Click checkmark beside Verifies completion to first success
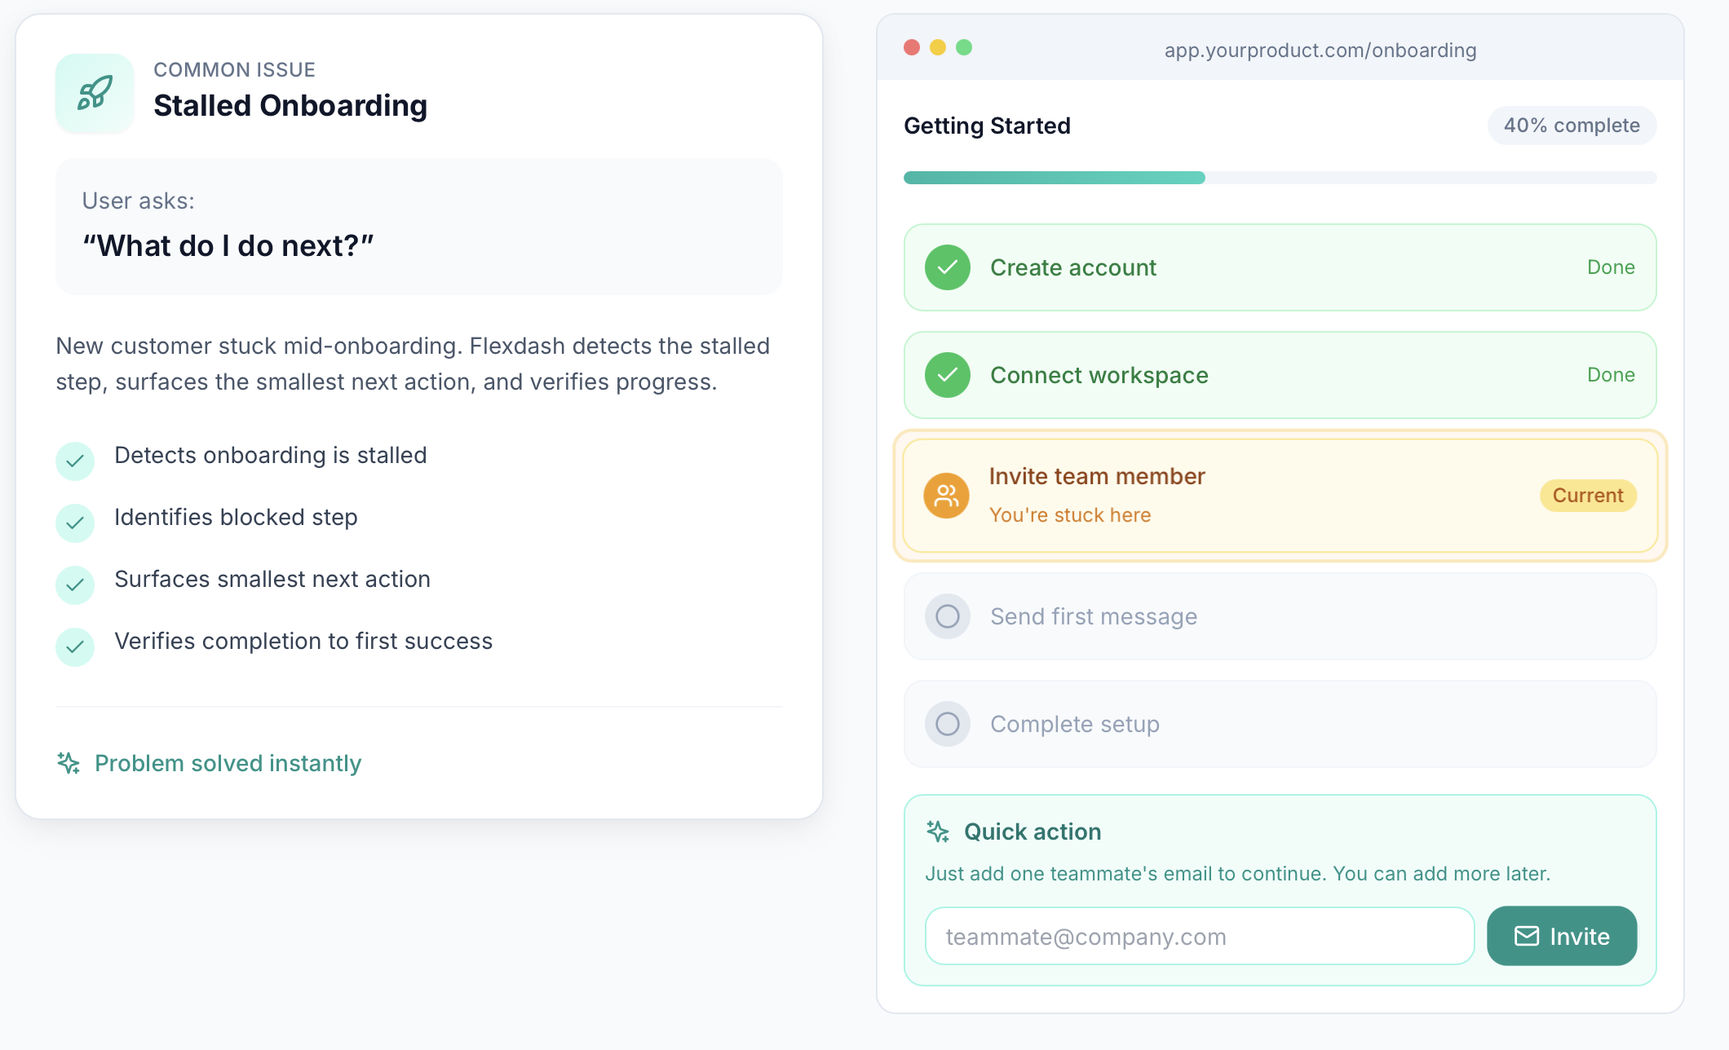This screenshot has width=1729, height=1050. 75,647
